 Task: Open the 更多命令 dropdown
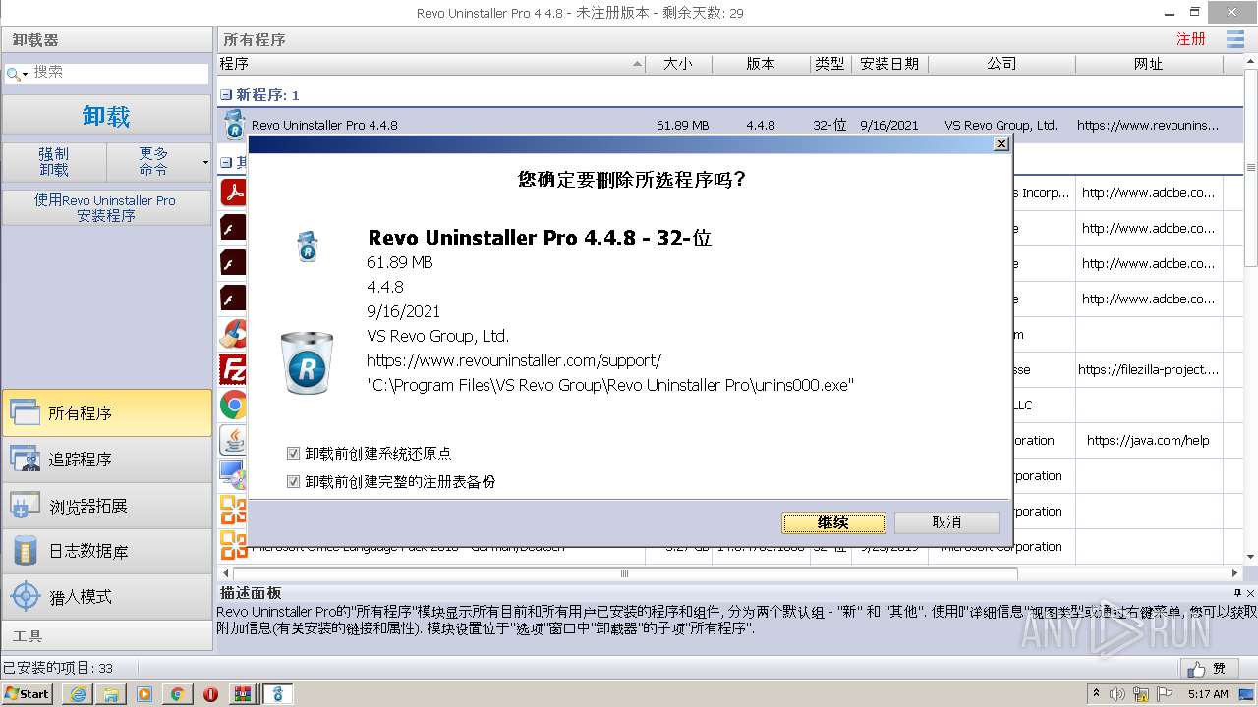click(159, 161)
